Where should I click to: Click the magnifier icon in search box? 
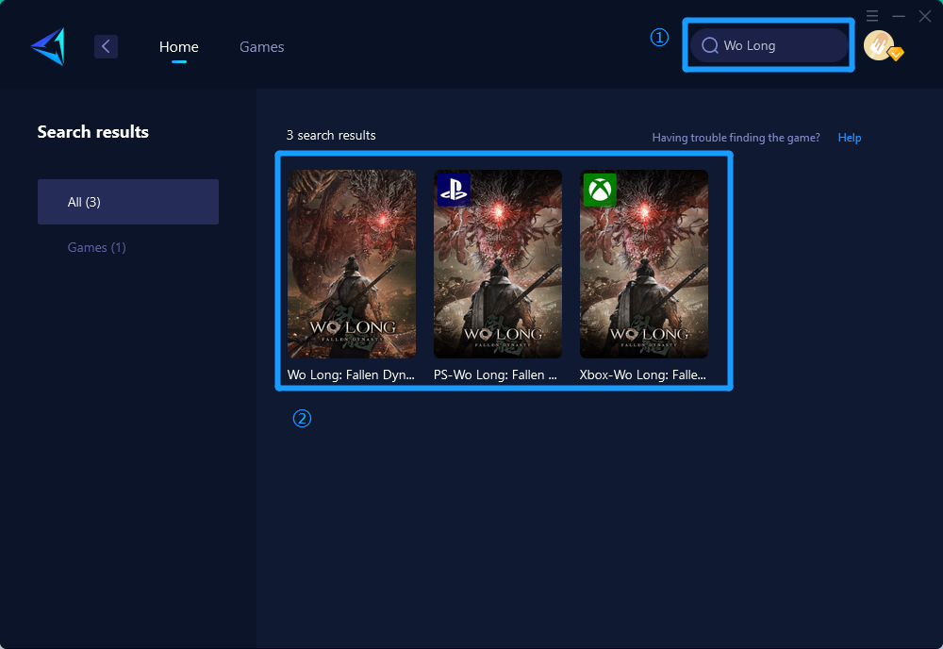[x=710, y=45]
